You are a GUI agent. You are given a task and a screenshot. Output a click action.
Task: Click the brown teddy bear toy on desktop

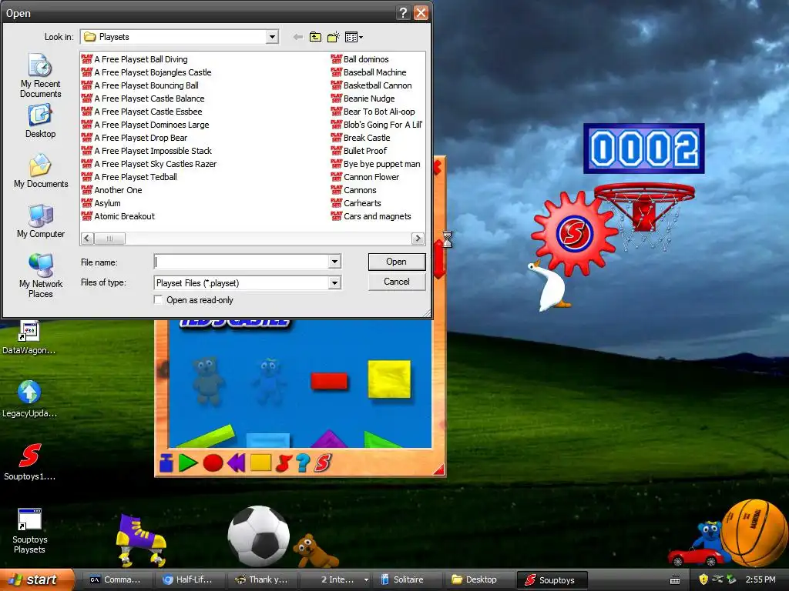click(x=314, y=551)
